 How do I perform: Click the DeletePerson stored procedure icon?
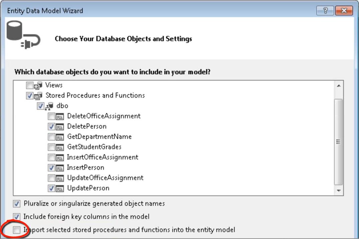pyautogui.click(x=60, y=127)
